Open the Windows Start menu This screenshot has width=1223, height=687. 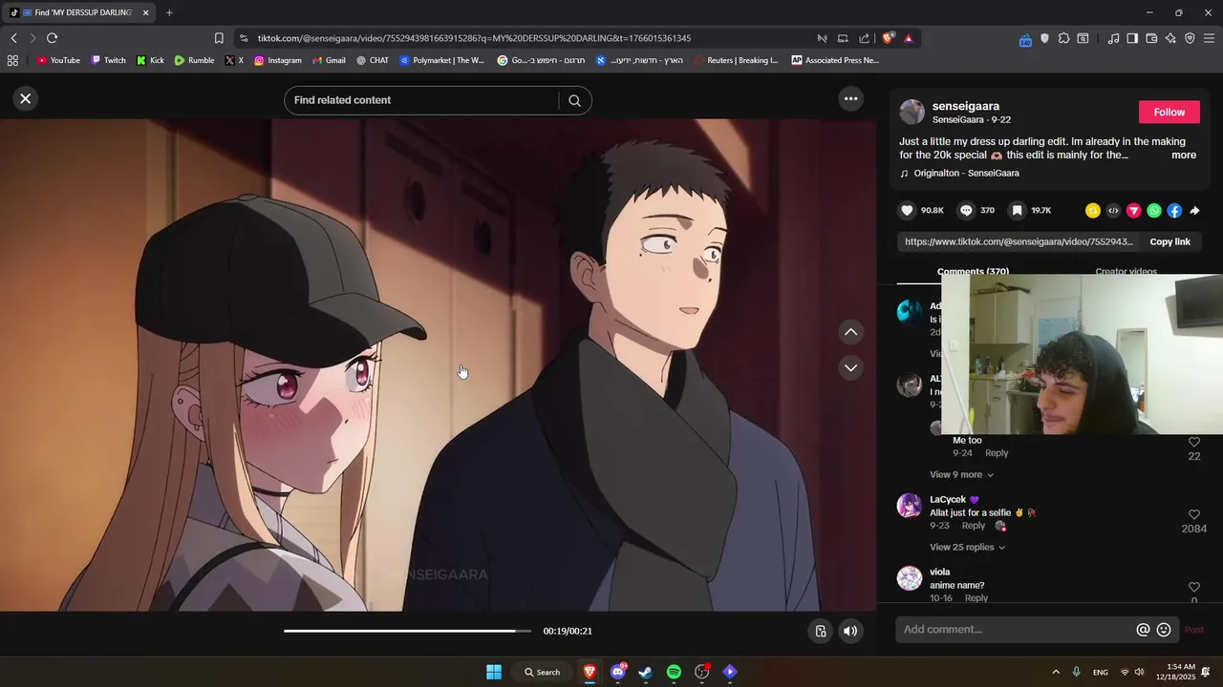[494, 672]
